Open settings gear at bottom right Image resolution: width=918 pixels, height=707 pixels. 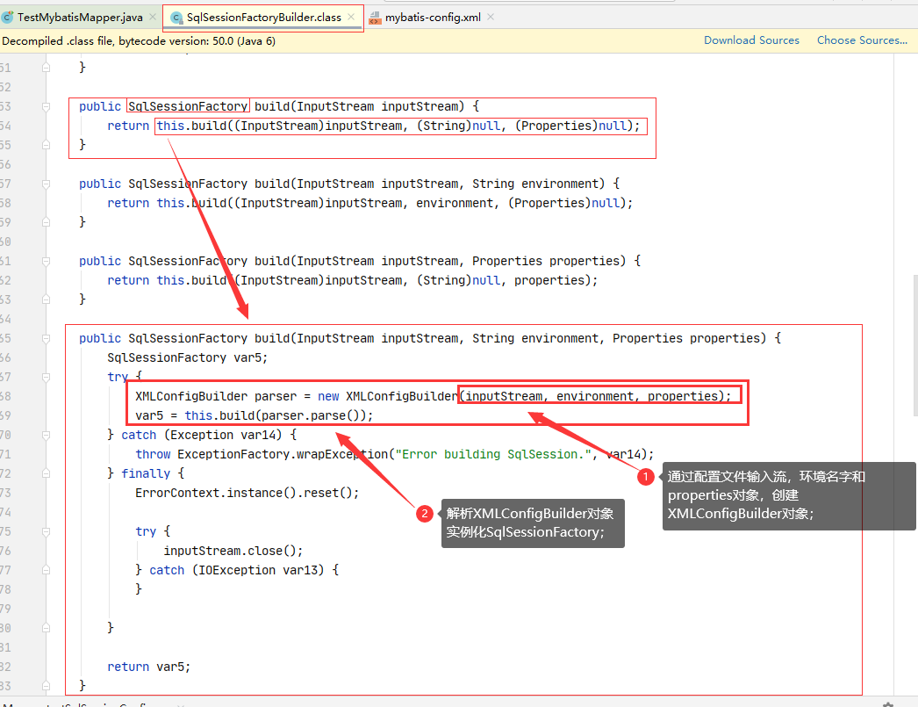pos(888,704)
